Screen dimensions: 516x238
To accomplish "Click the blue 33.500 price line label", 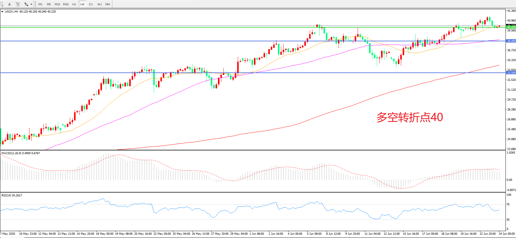I will [x=511, y=73].
